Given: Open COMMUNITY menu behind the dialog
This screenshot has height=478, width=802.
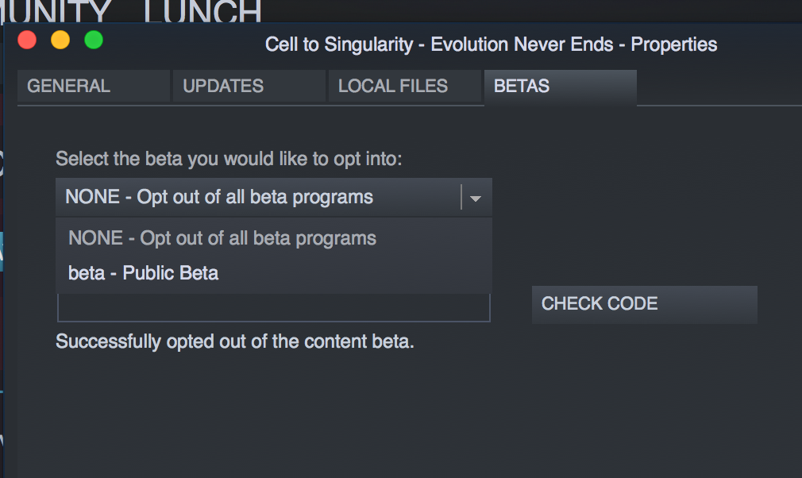Looking at the screenshot, I should coord(56,11).
